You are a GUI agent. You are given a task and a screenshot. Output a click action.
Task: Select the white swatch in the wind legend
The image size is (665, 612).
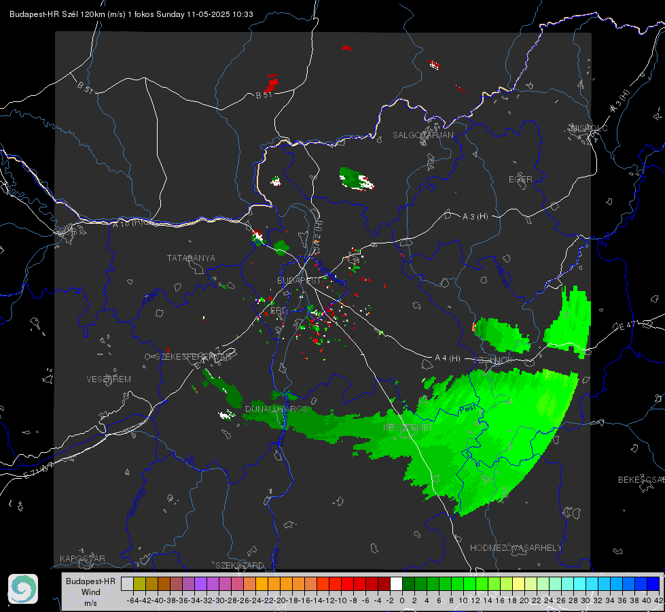pos(396,584)
